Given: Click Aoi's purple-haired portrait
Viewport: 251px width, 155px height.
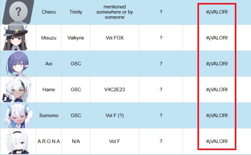Looking at the screenshot, I should (18, 64).
